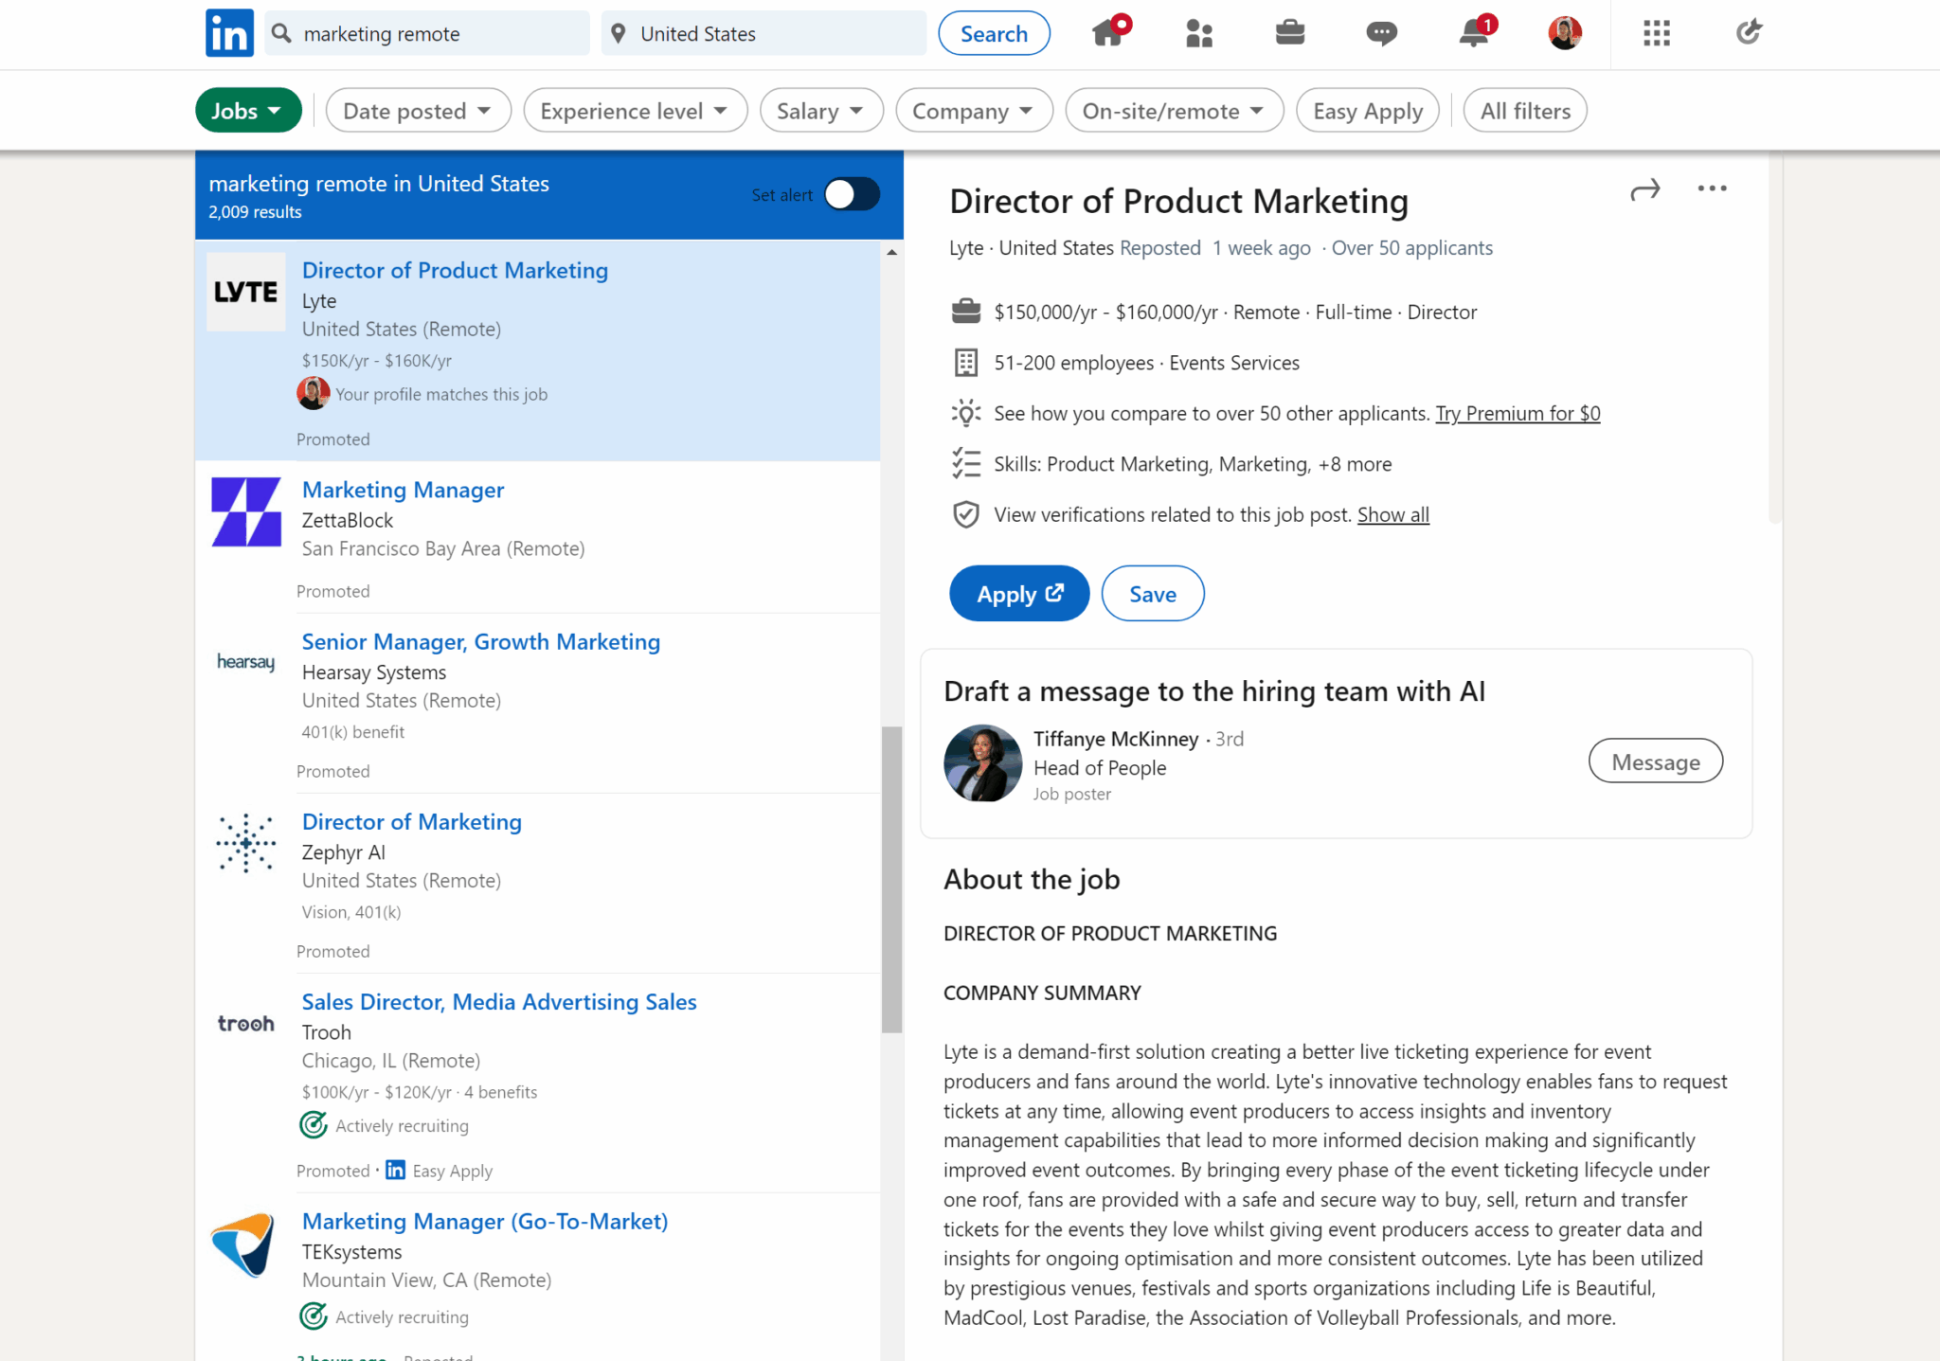Open Try Premium for $0 link
Screen dimensions: 1940x1361
point(1518,413)
